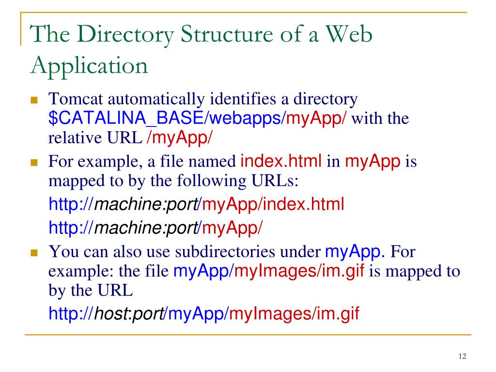Click the red "index.html" file name in the second bullet
The width and height of the screenshot is (496, 372).
coord(281,161)
